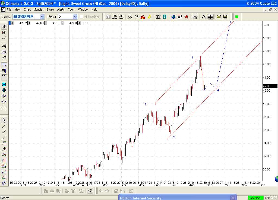Click the green status square indicator
The height and width of the screenshot is (200, 278).
coord(237,17)
